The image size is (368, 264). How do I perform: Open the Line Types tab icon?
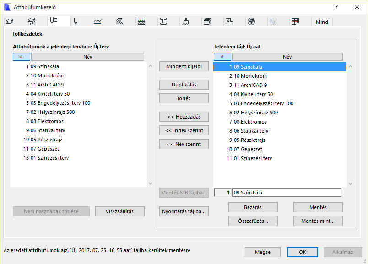[97, 22]
